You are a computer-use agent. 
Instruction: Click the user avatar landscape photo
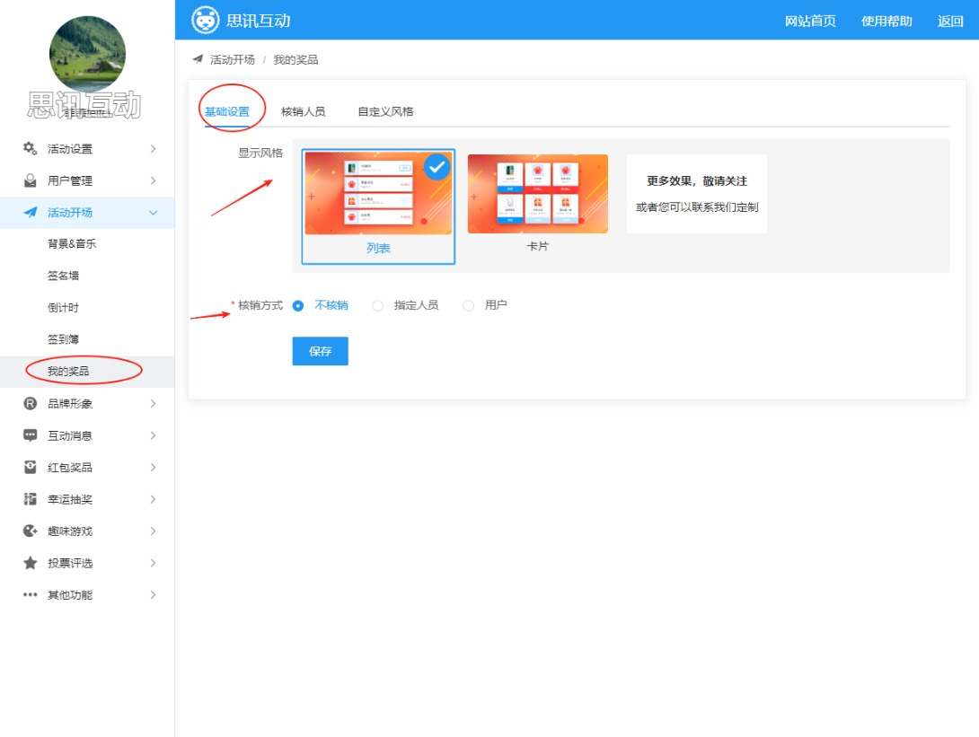(x=87, y=54)
